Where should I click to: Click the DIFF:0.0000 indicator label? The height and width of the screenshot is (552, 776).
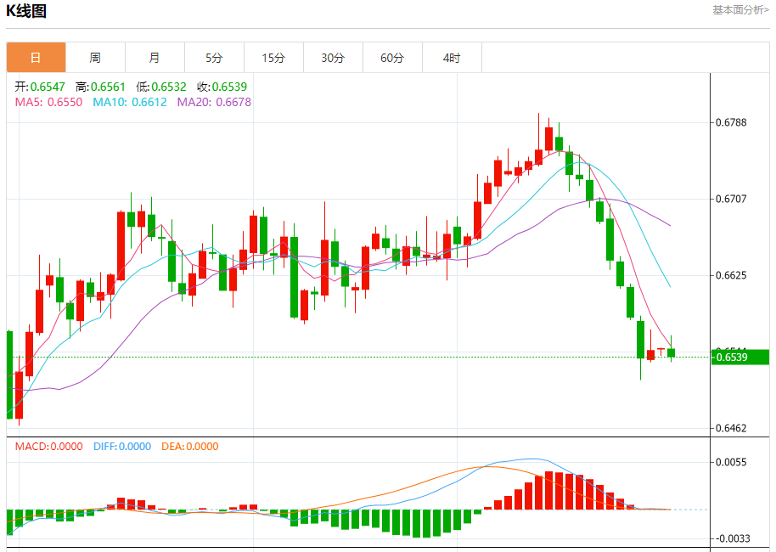pos(121,446)
